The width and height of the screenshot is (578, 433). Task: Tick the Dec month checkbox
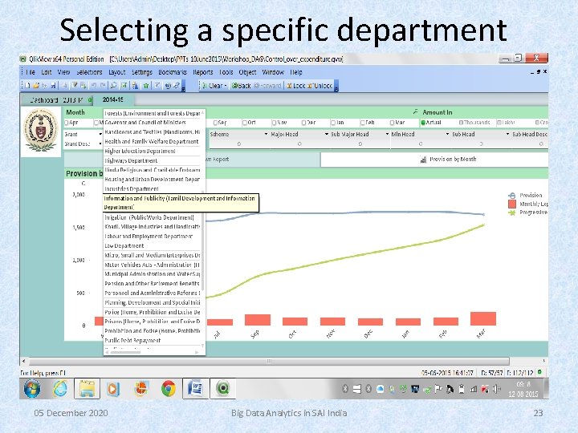pyautogui.click(x=303, y=123)
